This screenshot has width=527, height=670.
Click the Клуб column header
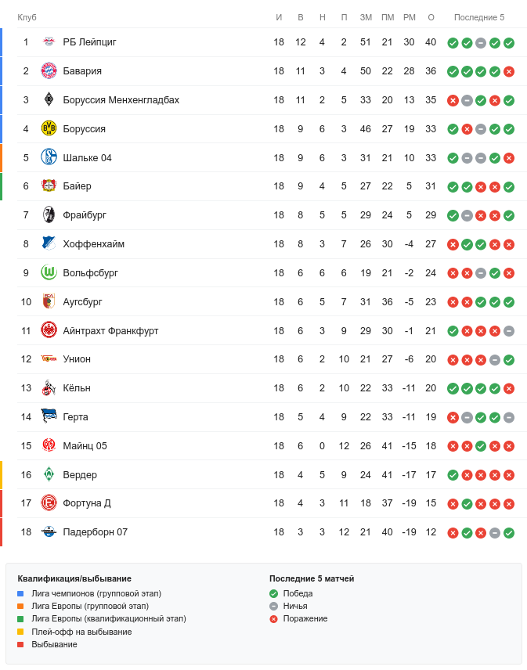tap(27, 17)
